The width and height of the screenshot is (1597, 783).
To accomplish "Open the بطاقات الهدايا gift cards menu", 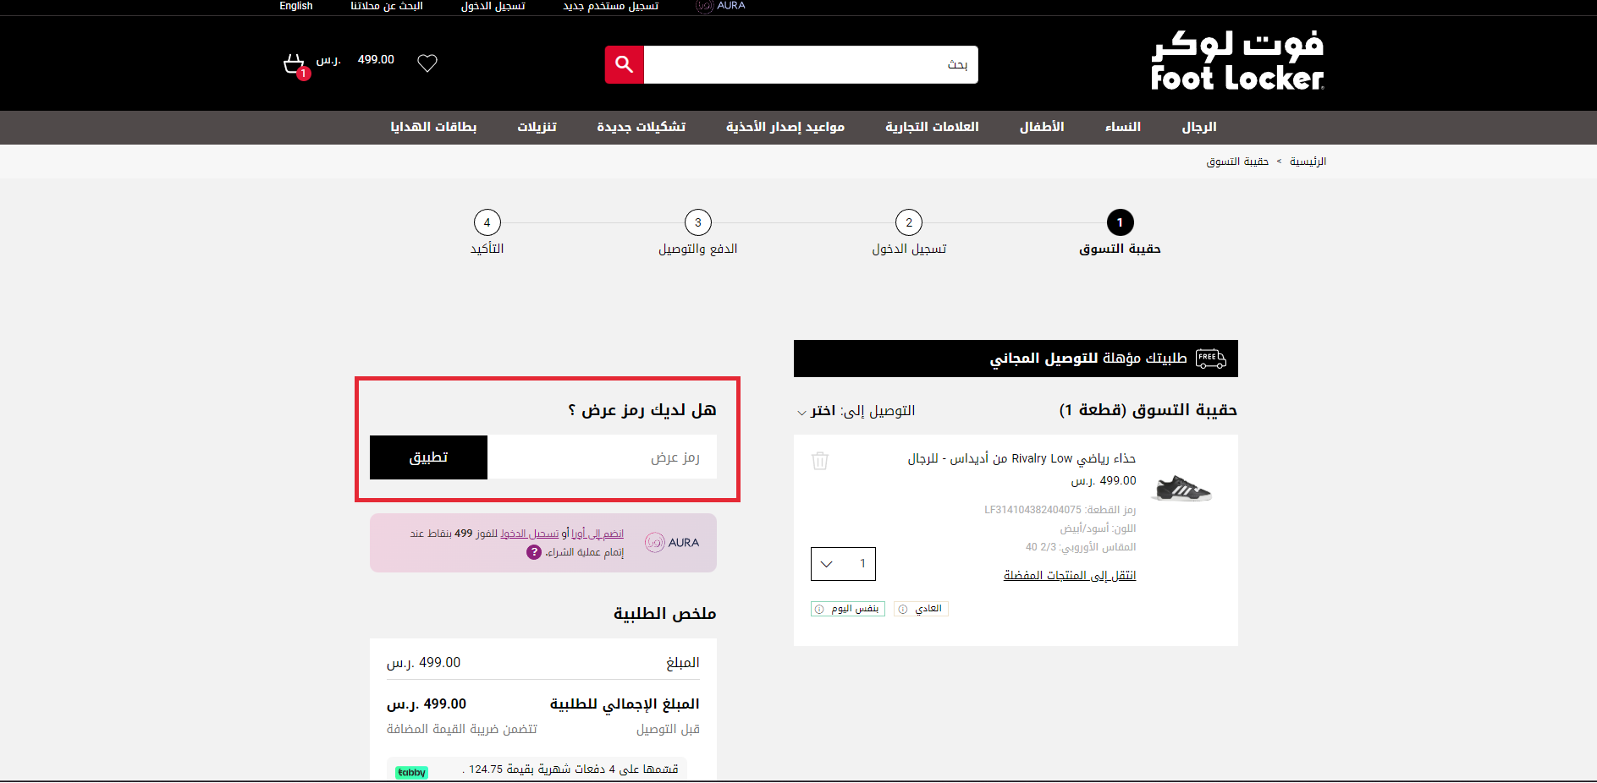I will 433,127.
